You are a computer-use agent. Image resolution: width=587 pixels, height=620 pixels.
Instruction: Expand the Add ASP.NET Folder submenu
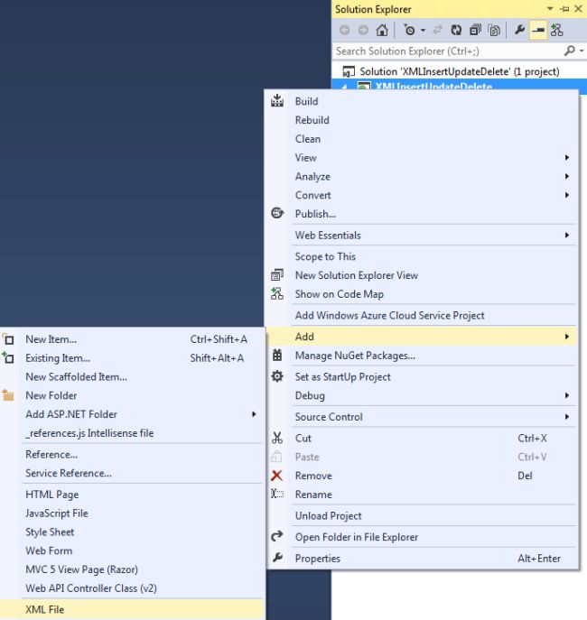point(132,414)
